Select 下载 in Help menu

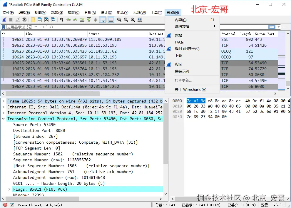(192, 55)
